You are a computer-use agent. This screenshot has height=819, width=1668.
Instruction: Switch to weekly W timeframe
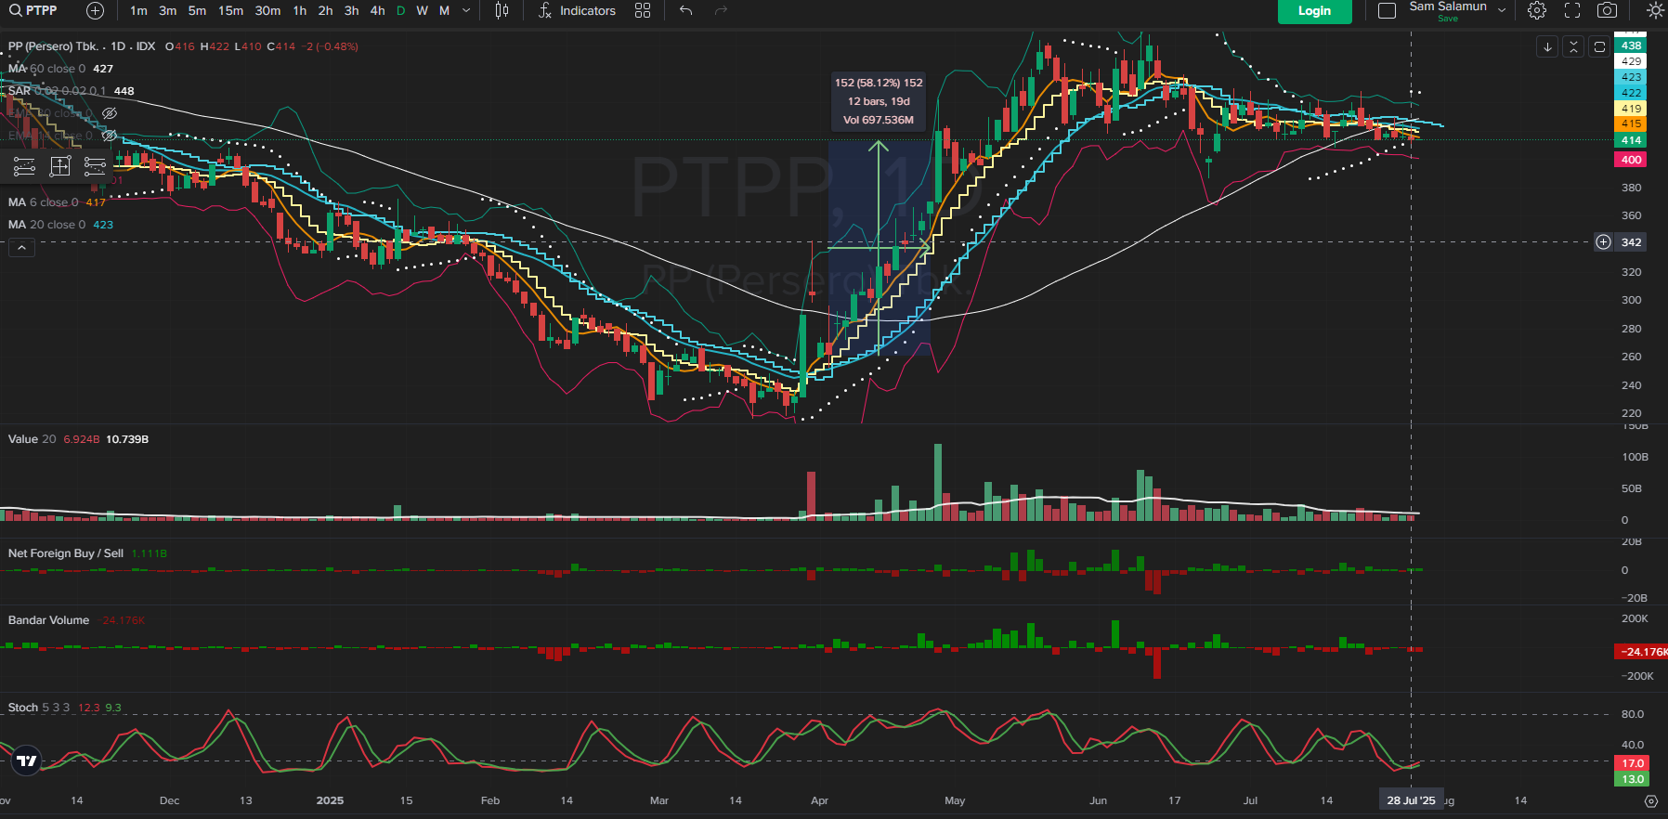[x=422, y=10]
